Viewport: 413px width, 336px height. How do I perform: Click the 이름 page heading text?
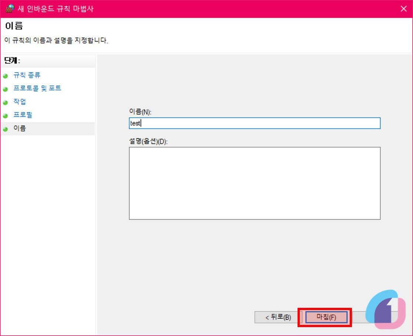[x=14, y=26]
